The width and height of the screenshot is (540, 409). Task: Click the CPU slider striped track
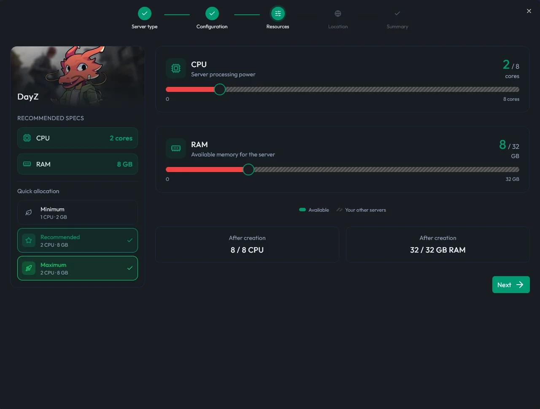(x=372, y=89)
